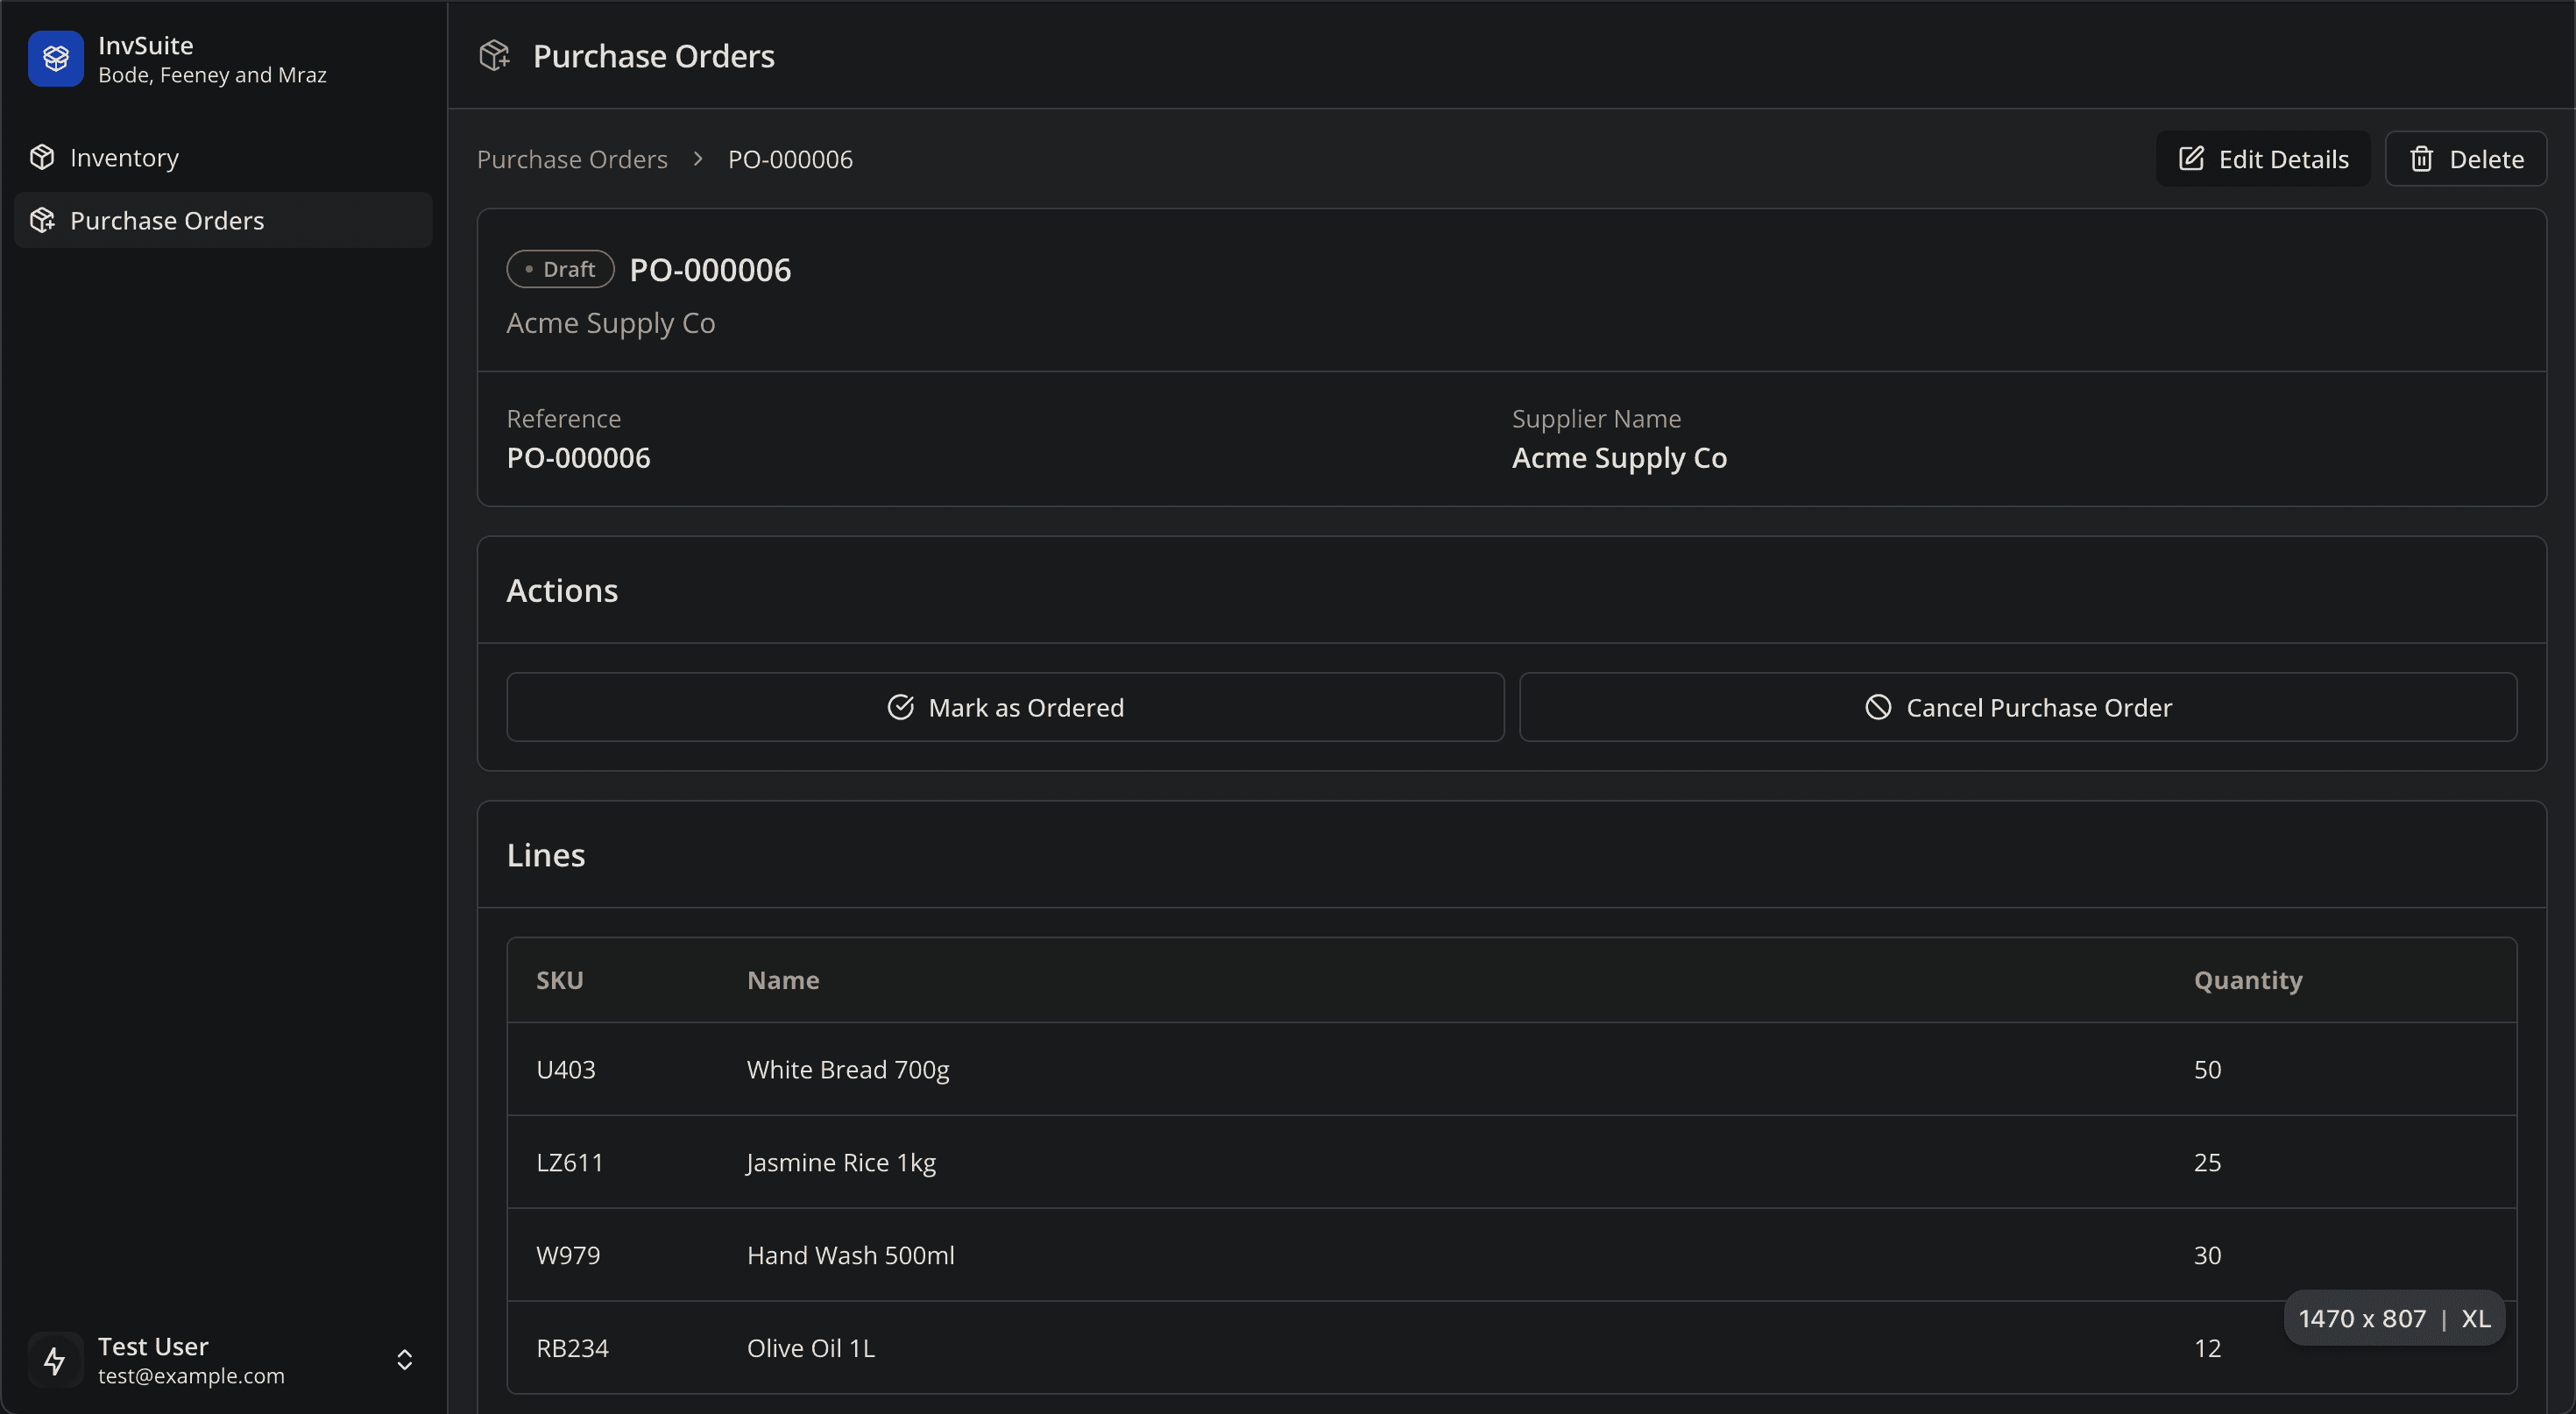2576x1414 pixels.
Task: Click the breadcrumb chevron separator
Action: pyautogui.click(x=698, y=159)
